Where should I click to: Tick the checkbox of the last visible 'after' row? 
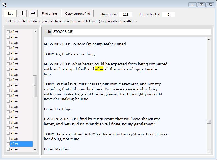[8, 149]
